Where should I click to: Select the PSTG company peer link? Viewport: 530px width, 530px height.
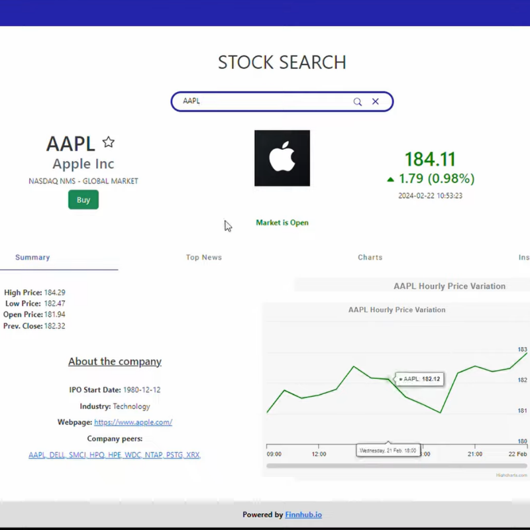click(x=174, y=455)
